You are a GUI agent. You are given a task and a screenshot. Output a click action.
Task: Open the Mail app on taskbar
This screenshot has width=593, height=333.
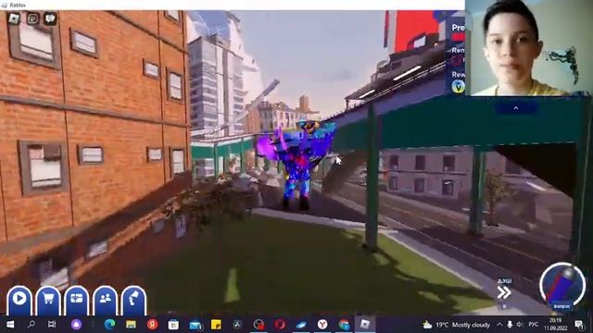pos(196,325)
